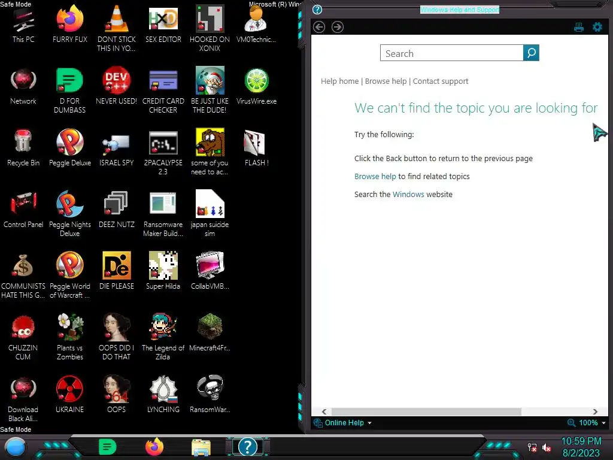Open the Control Panel desktop icon
Viewport: 613px width, 460px height.
23,210
